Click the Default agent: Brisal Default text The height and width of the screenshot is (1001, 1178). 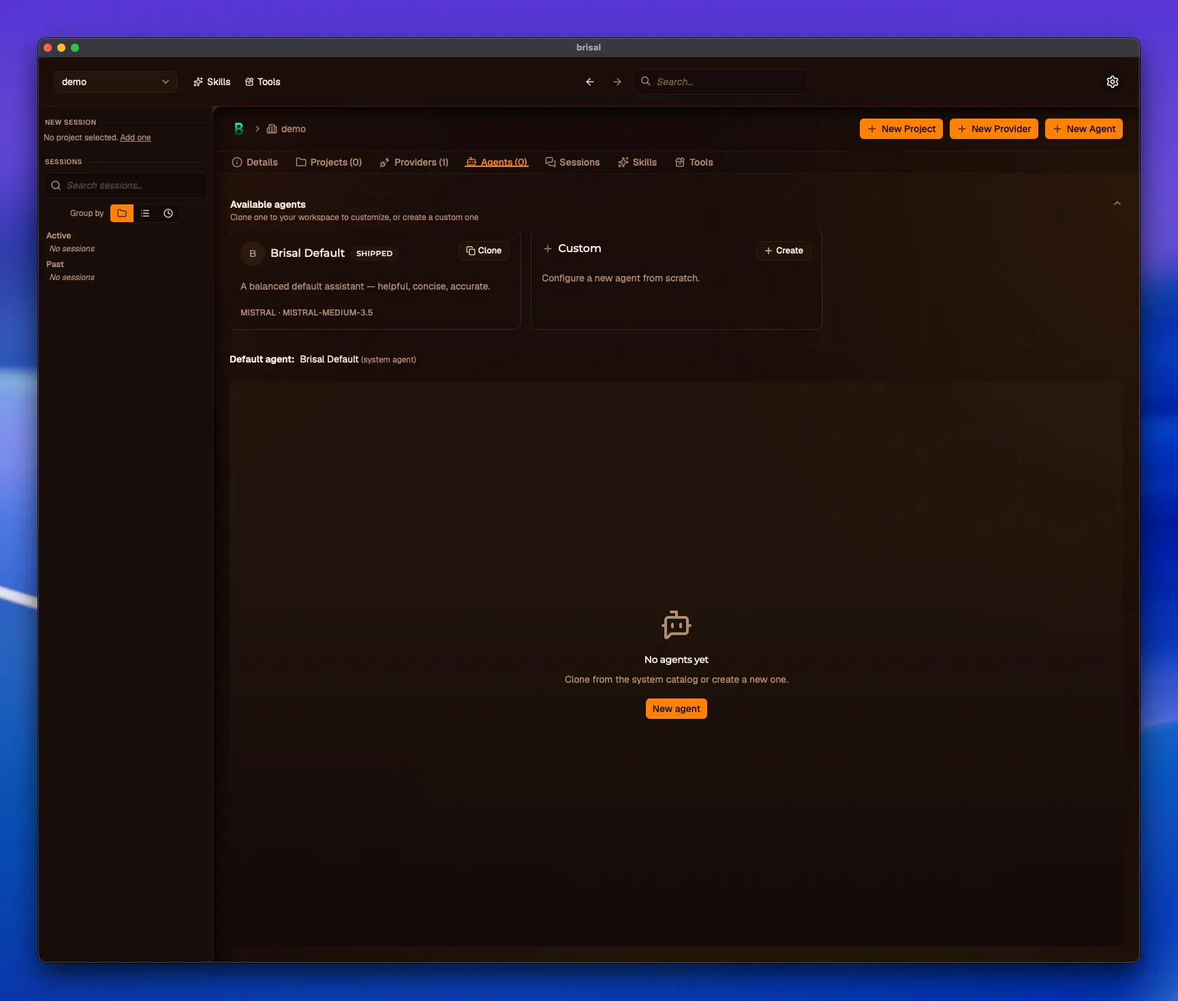[x=323, y=359]
